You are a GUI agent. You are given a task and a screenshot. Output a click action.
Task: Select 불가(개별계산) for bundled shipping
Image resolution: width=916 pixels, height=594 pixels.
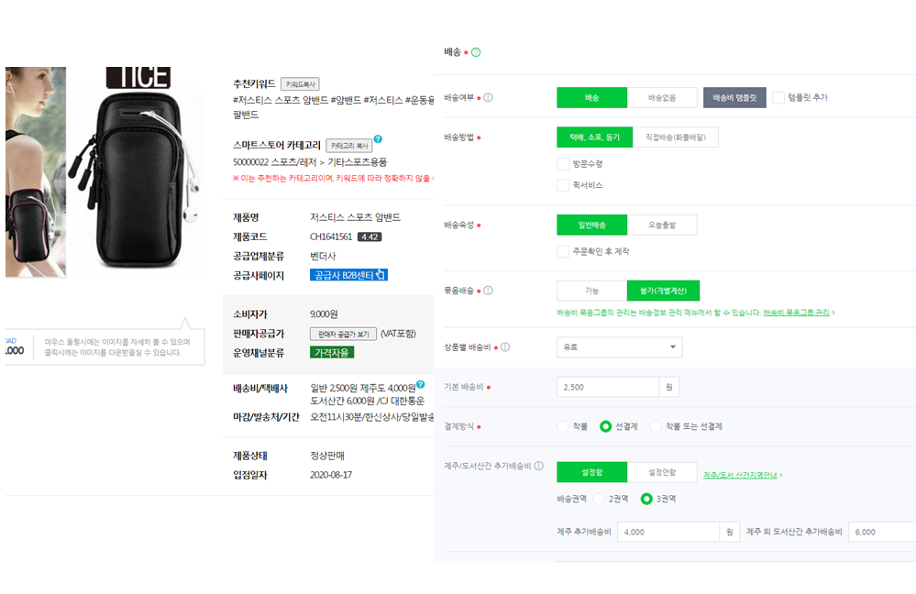[663, 291]
